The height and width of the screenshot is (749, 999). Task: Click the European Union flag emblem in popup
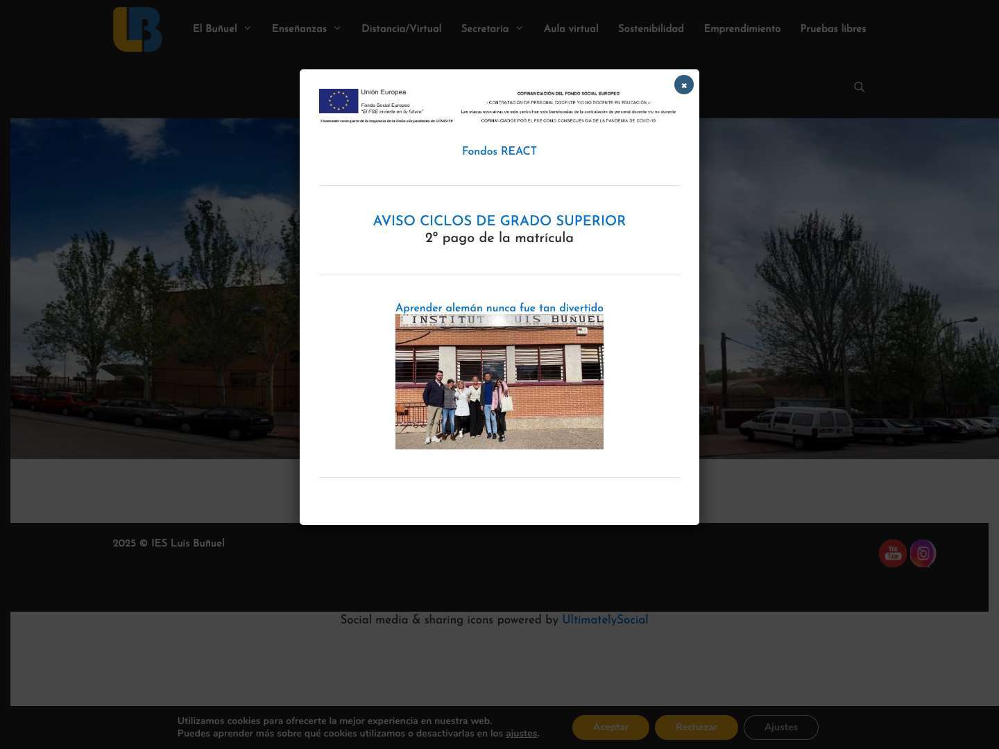pyautogui.click(x=338, y=100)
